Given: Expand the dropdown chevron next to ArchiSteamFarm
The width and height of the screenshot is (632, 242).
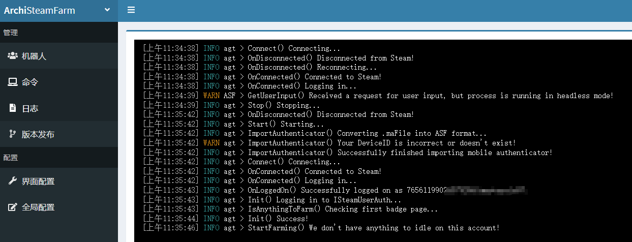Looking at the screenshot, I should (x=107, y=10).
